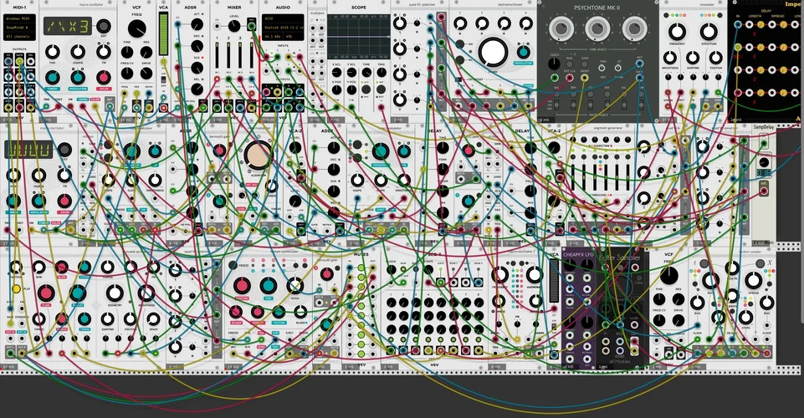Open the MIDI-1 device selector showing DeepMind6
This screenshot has width=804, height=418.
coord(20,27)
